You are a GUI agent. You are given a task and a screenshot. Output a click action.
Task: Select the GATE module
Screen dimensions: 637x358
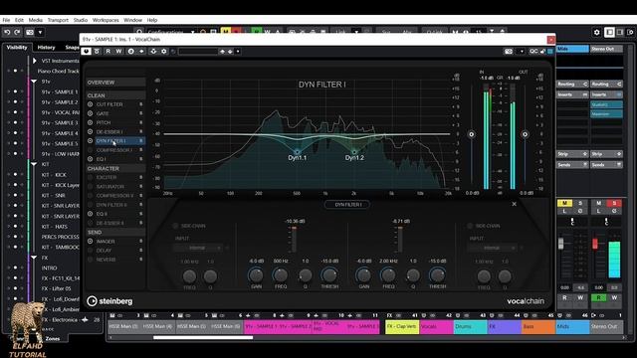click(103, 113)
